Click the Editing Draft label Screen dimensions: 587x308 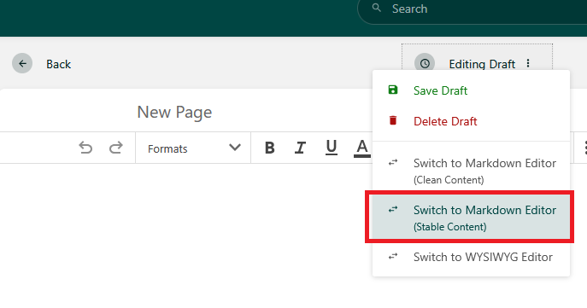(x=482, y=64)
